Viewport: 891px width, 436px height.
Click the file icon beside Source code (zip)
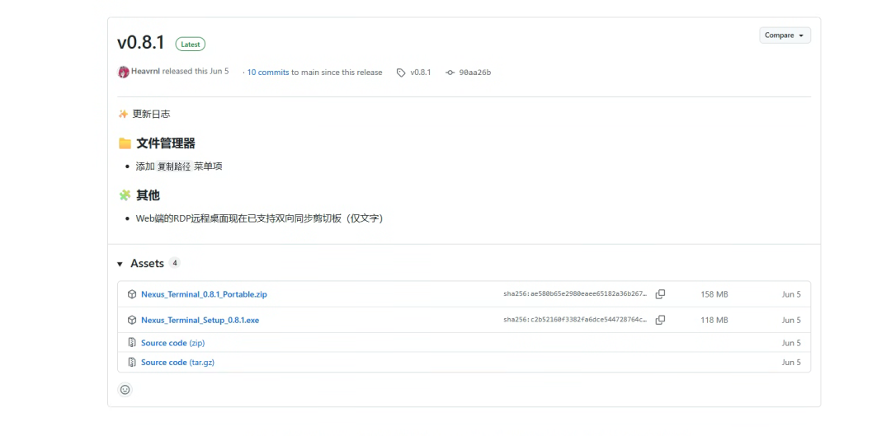click(x=132, y=343)
